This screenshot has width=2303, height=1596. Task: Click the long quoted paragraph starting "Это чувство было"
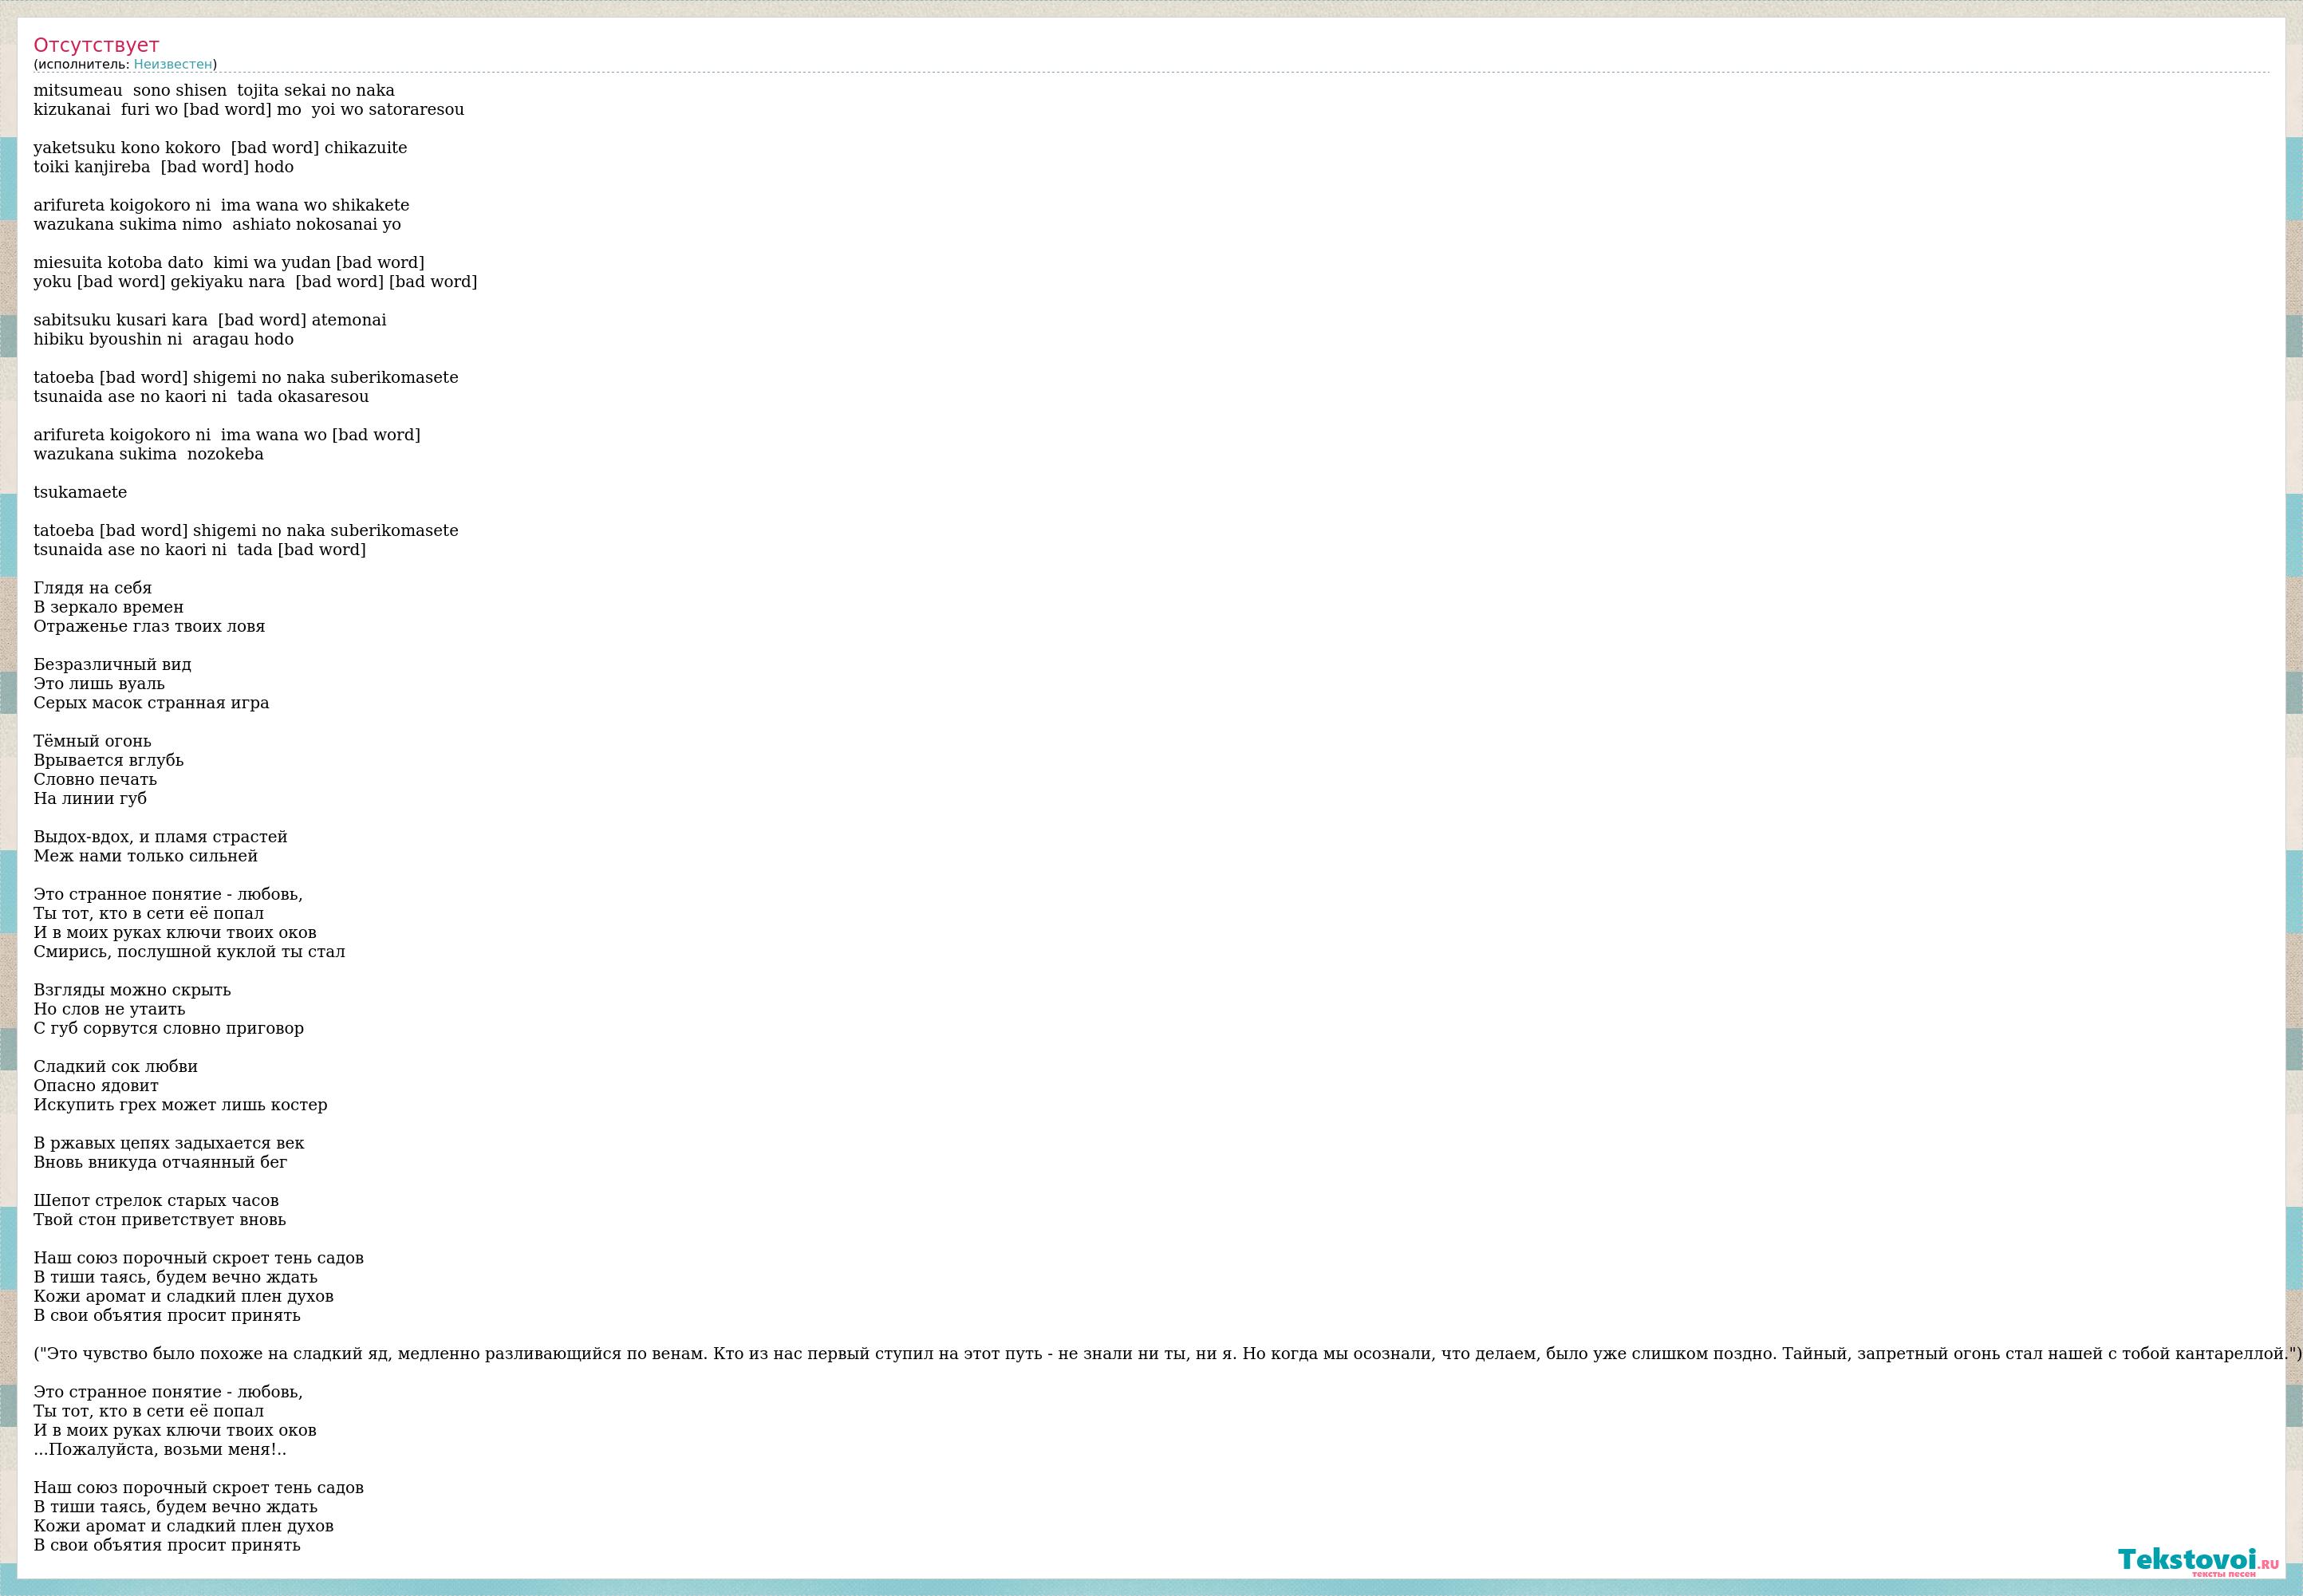(x=1168, y=1355)
